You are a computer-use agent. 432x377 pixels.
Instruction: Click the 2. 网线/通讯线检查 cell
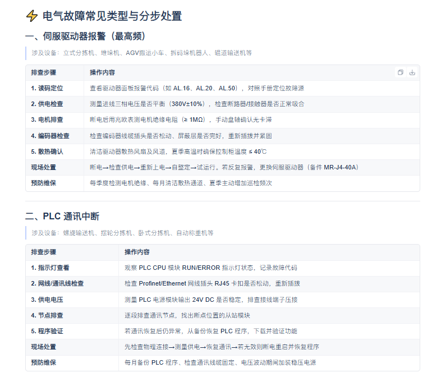72,283
